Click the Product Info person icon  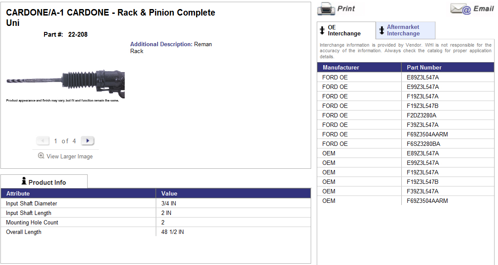(x=24, y=182)
